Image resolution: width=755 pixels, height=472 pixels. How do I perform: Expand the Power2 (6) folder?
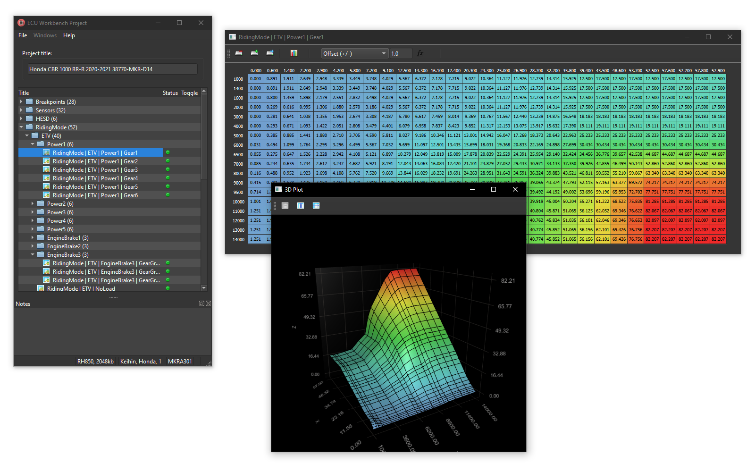point(33,203)
